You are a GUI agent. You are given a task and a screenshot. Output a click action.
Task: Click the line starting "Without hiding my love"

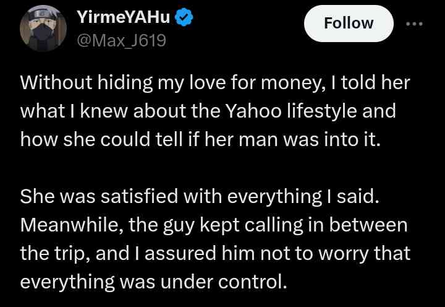pyautogui.click(x=214, y=83)
